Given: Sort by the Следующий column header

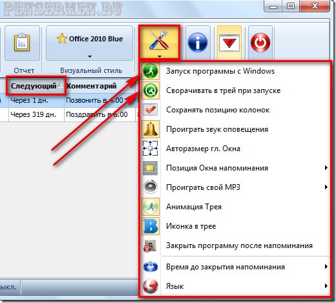Looking at the screenshot, I should coord(36,86).
